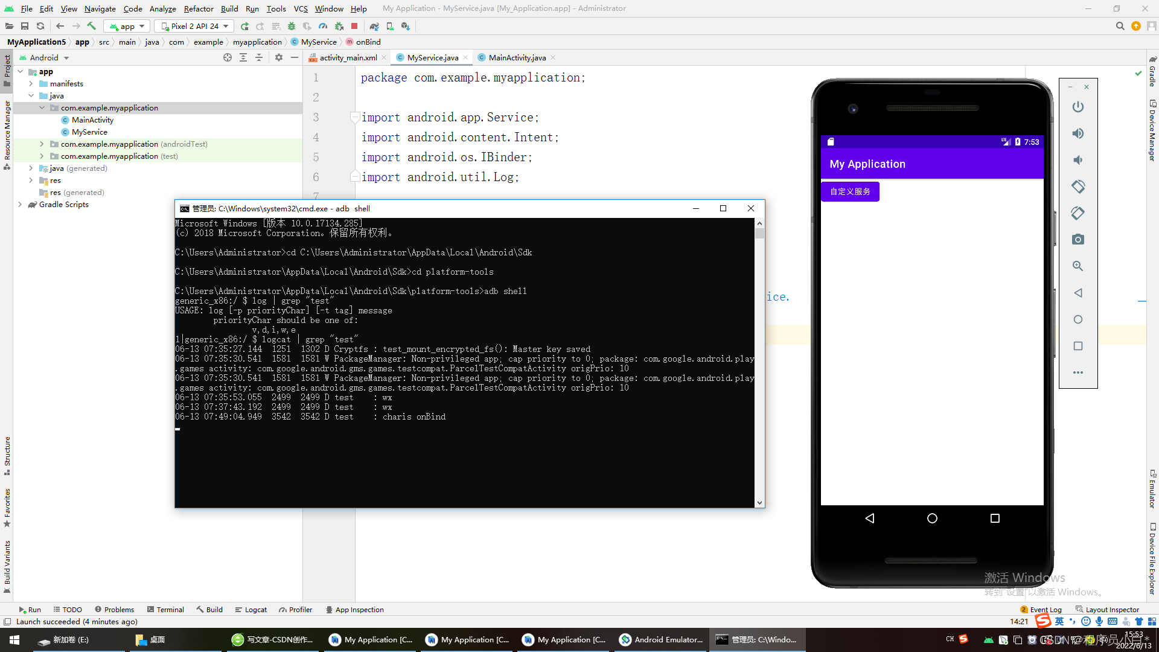The height and width of the screenshot is (652, 1159).
Task: Open project panel settings gear
Action: point(278,57)
